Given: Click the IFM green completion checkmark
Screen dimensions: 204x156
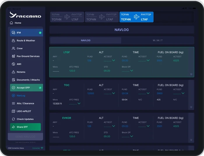Looking at the screenshot, I should click(40, 33).
